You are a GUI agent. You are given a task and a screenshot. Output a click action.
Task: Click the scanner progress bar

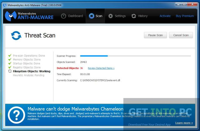(135, 56)
